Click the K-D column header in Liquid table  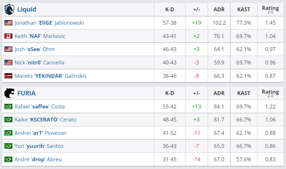(x=170, y=10)
